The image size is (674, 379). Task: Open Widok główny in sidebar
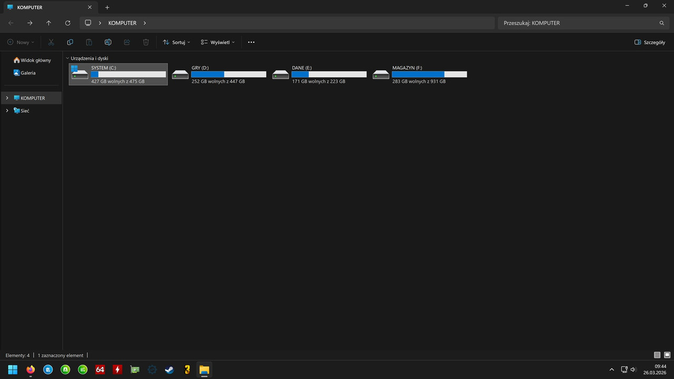click(x=32, y=60)
